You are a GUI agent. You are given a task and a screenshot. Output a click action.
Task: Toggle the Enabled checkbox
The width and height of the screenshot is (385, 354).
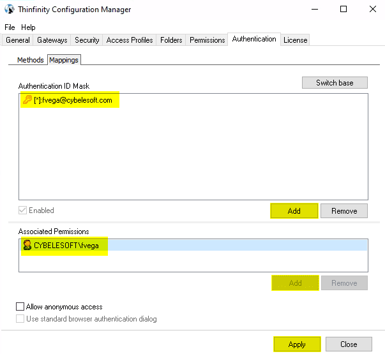22,210
